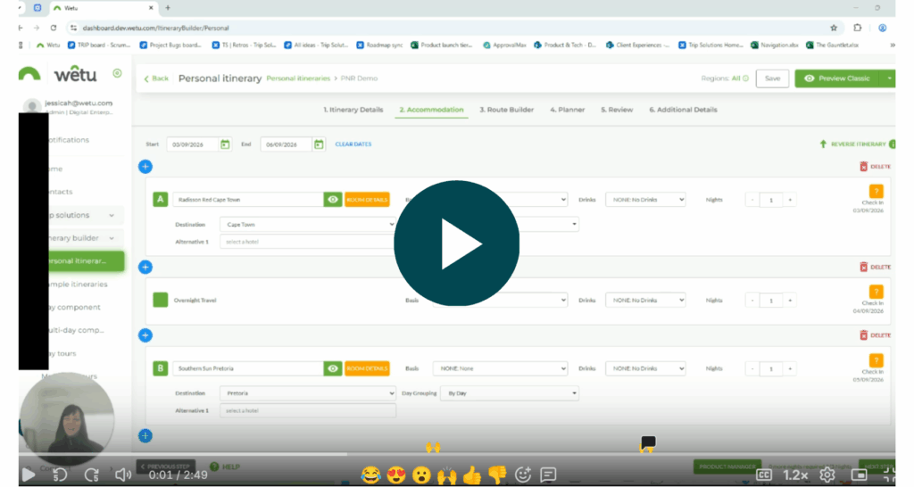Seek along the video progress bar

pos(456,454)
